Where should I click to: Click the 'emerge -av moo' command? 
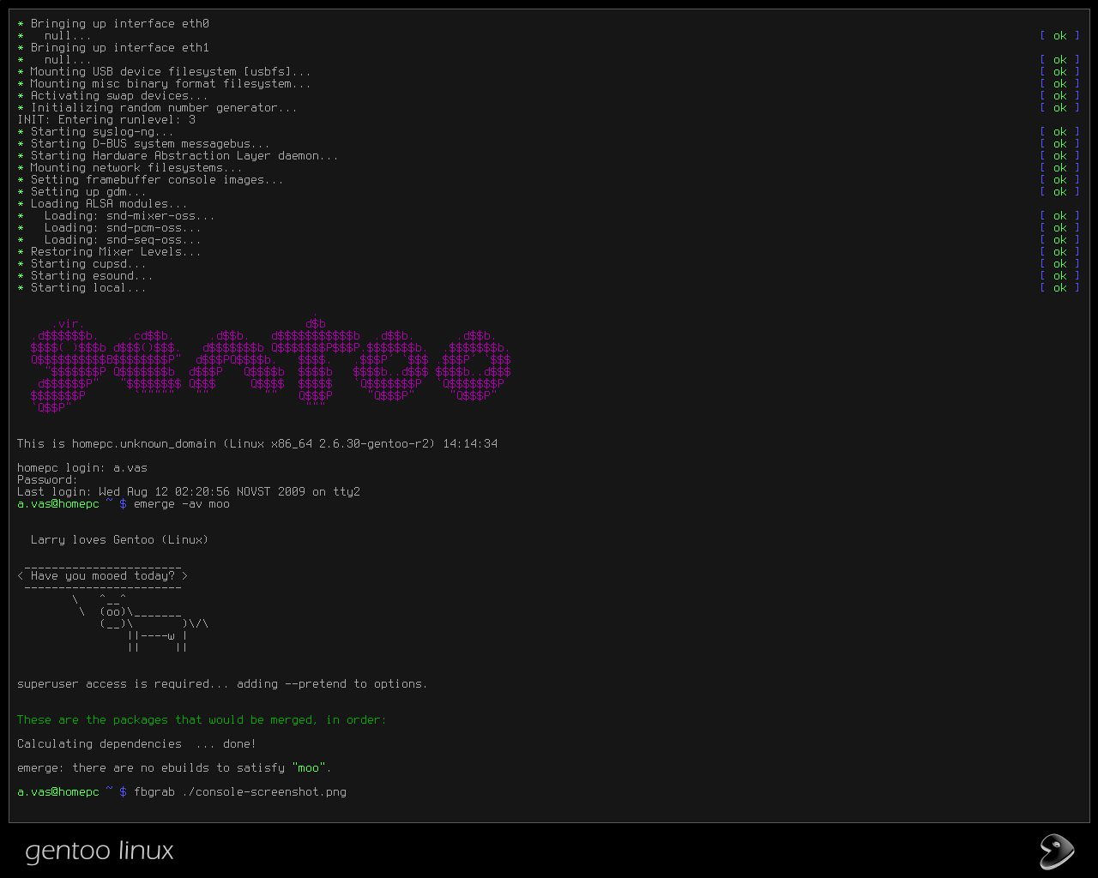click(182, 504)
